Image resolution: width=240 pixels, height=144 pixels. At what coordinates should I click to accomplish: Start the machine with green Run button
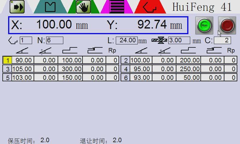pos(204,25)
